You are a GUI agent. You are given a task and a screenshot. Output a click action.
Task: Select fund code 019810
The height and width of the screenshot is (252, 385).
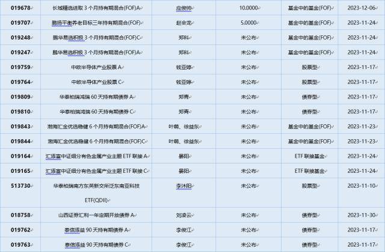click(x=20, y=112)
